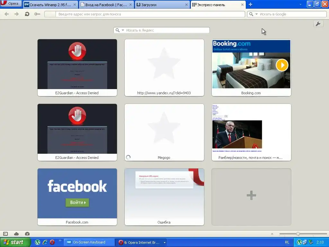Open the closed tabs dropdown arrow
Image resolution: width=329 pixels, height=247 pixels.
tap(300, 5)
